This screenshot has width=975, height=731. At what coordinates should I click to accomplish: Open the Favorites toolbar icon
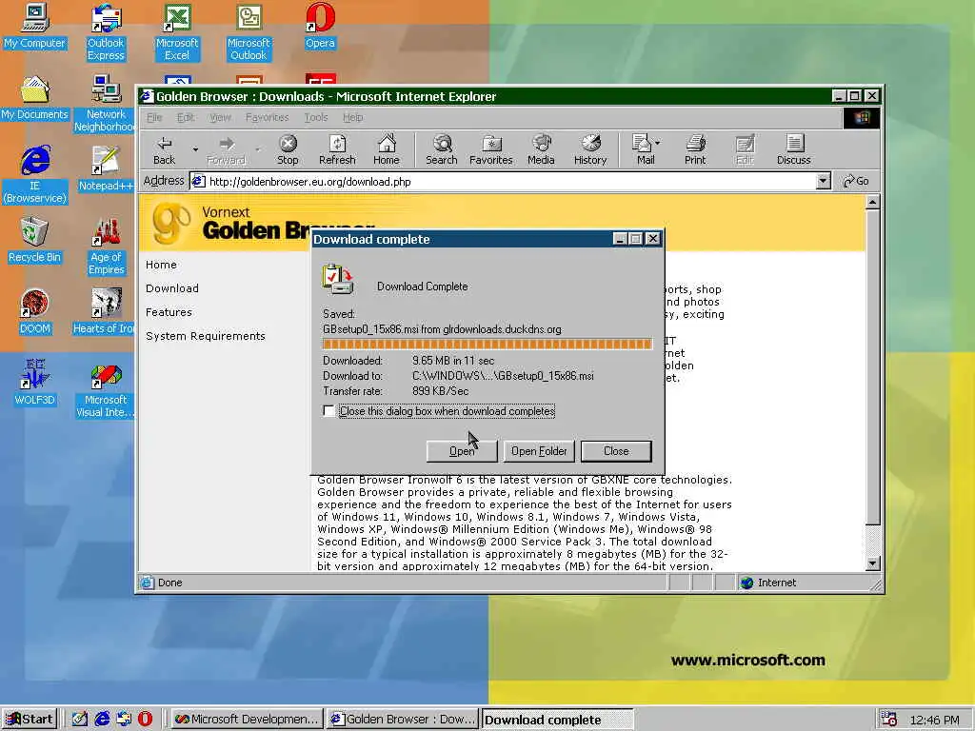point(491,150)
